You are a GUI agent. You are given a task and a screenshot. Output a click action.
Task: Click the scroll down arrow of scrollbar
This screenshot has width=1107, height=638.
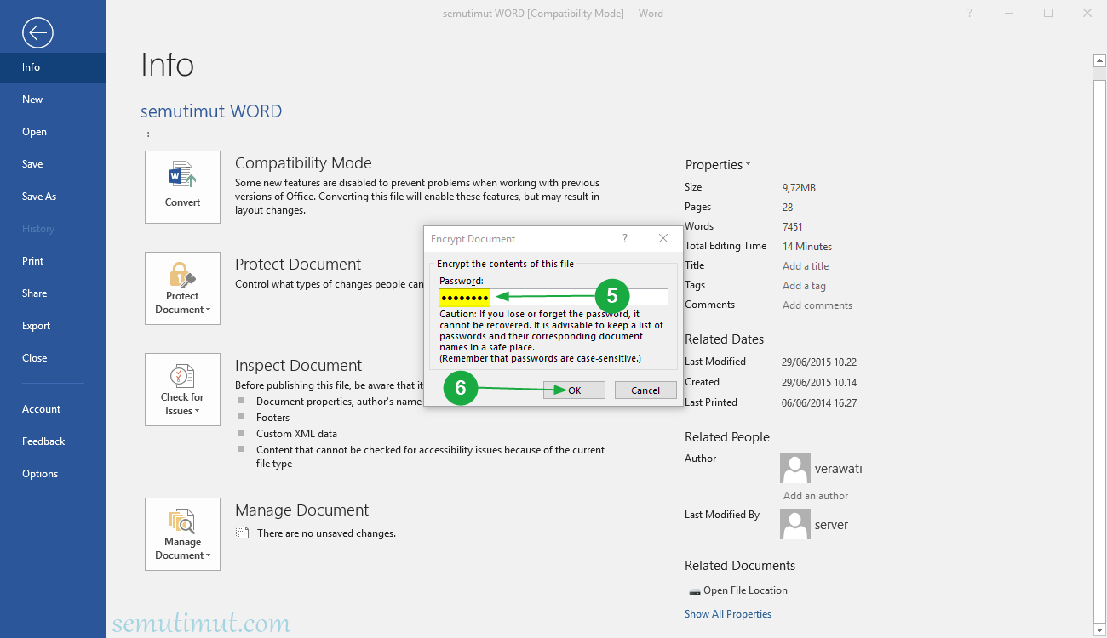(1099, 631)
